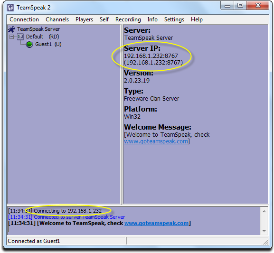
Task: Open the Settings menu
Action: coord(174,19)
